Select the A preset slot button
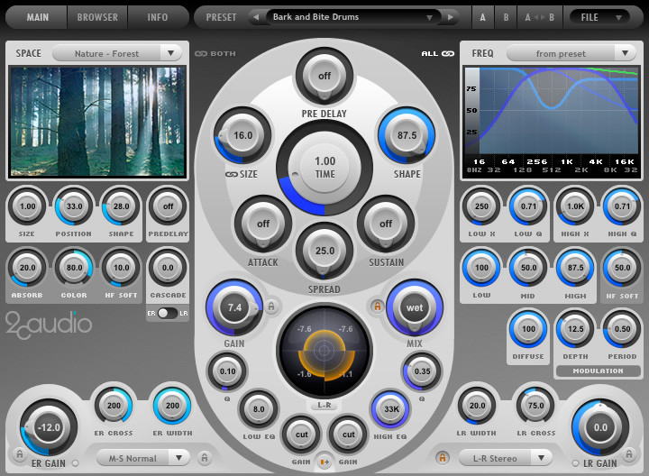 (x=482, y=17)
